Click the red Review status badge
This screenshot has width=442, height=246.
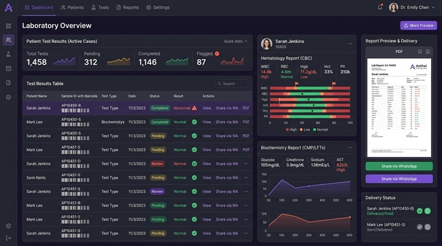(157, 163)
